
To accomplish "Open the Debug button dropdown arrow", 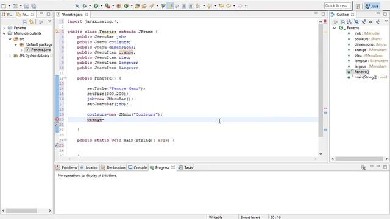I will point(90,6).
